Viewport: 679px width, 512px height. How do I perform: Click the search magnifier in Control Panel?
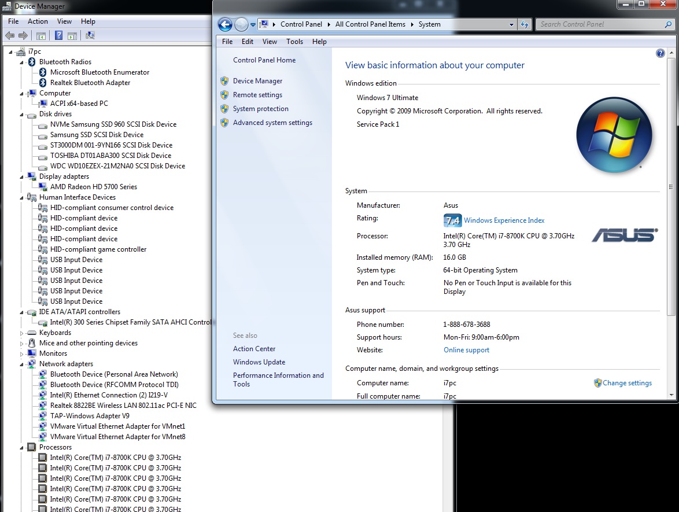[668, 25]
